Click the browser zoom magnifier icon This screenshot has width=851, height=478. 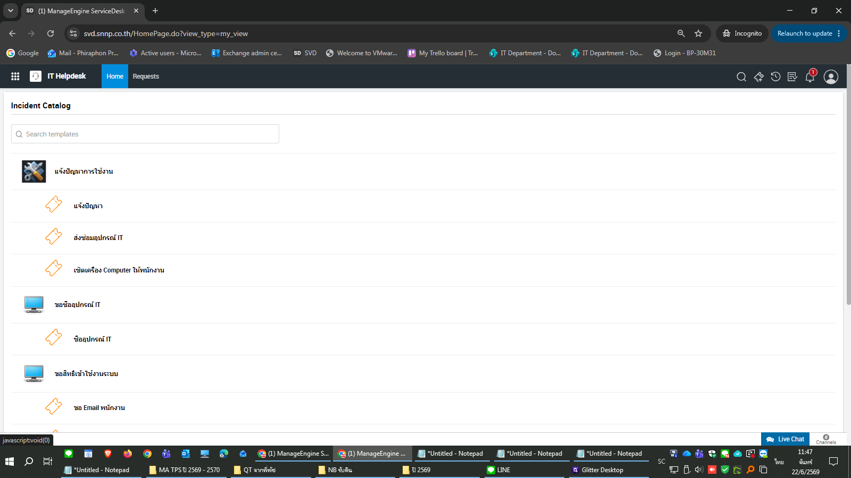(x=681, y=33)
